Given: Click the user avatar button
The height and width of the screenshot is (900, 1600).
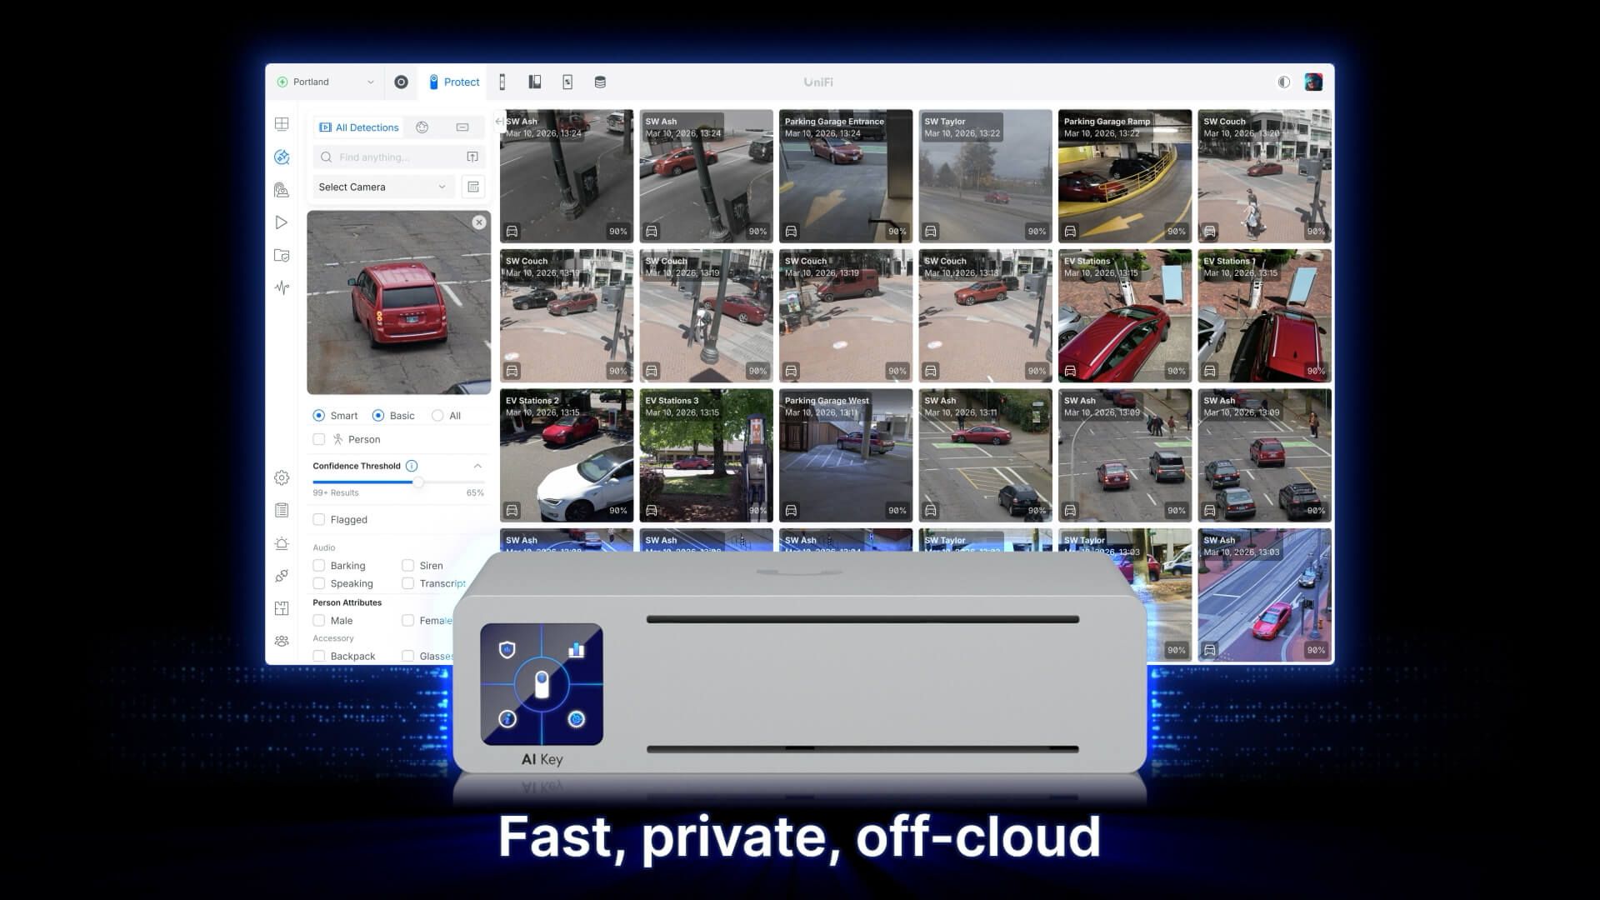Looking at the screenshot, I should [x=1313, y=82].
